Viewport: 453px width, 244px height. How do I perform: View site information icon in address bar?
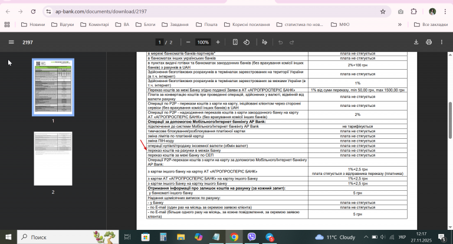[48, 12]
